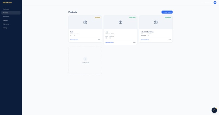The image size is (219, 115).
Task: Click the blue Add Product button
Action: point(167,12)
